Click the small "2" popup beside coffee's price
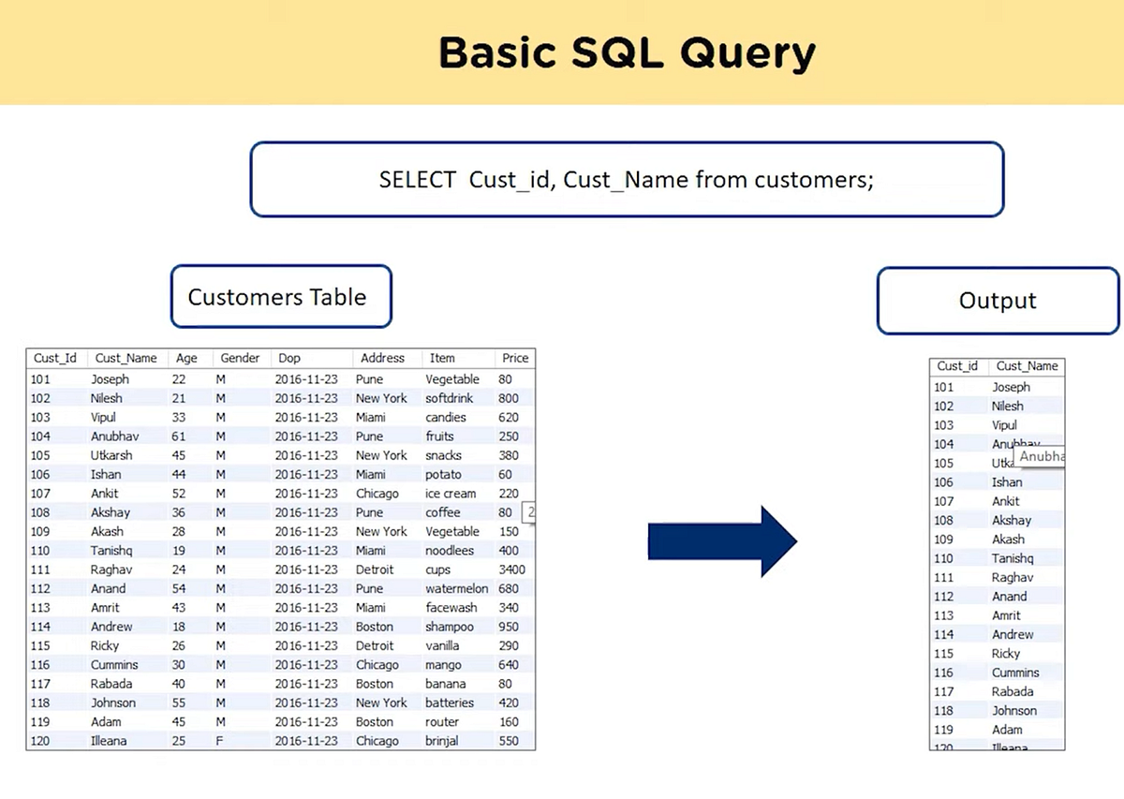1124x799 pixels. click(529, 511)
